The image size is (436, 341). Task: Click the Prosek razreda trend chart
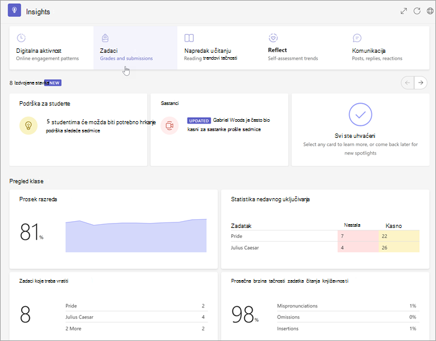click(x=136, y=235)
